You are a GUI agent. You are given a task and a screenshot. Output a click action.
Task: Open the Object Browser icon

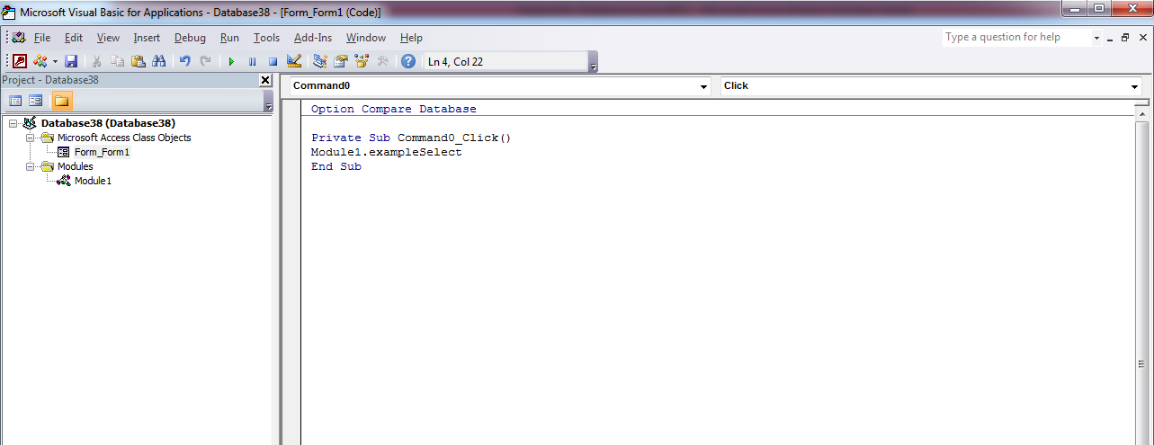pyautogui.click(x=362, y=61)
